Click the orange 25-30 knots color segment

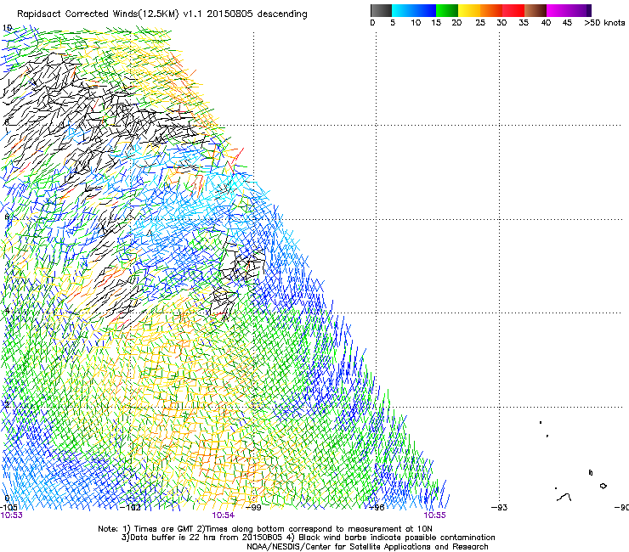pyautogui.click(x=491, y=10)
